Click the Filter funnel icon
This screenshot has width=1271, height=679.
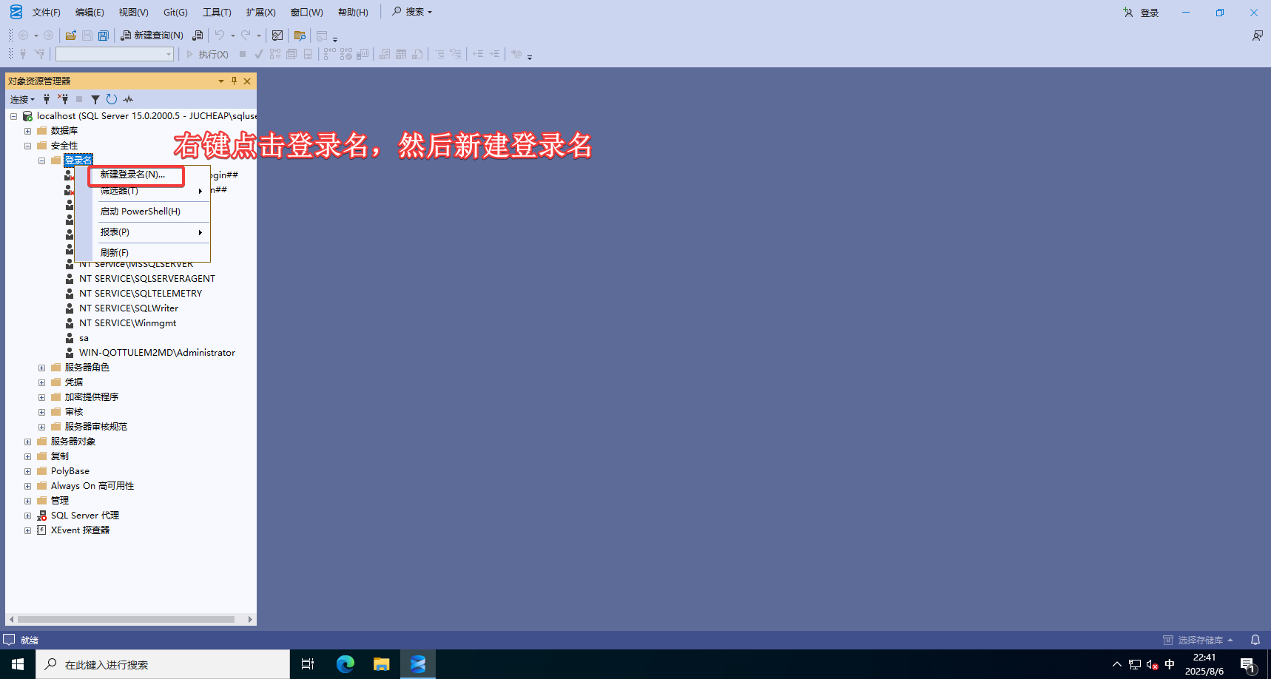(x=95, y=99)
